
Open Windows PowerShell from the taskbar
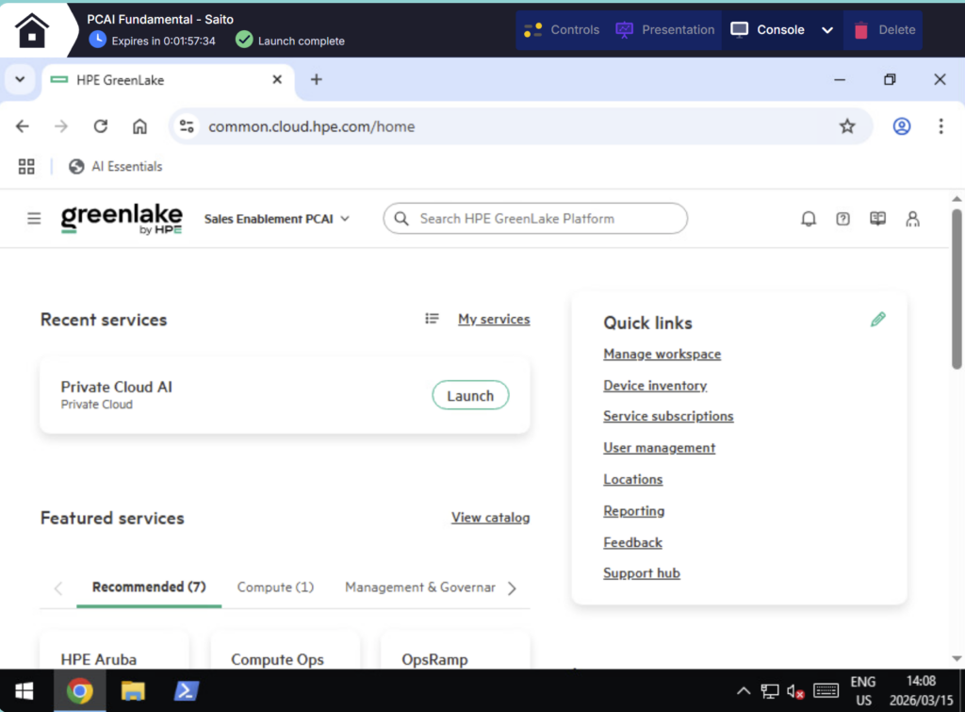pyautogui.click(x=187, y=691)
